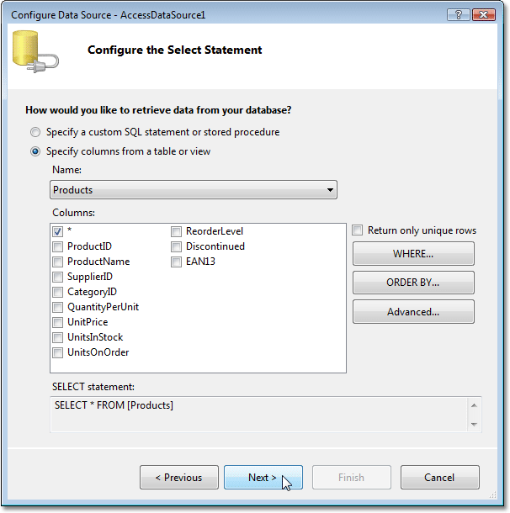Screen dimensions: 510x513
Task: Enable Return only unique rows
Action: click(358, 230)
